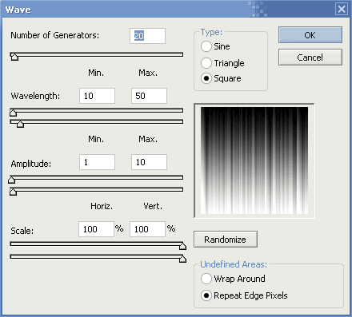Click the 'Wavelength:' label
352x317 pixels.
35,96
